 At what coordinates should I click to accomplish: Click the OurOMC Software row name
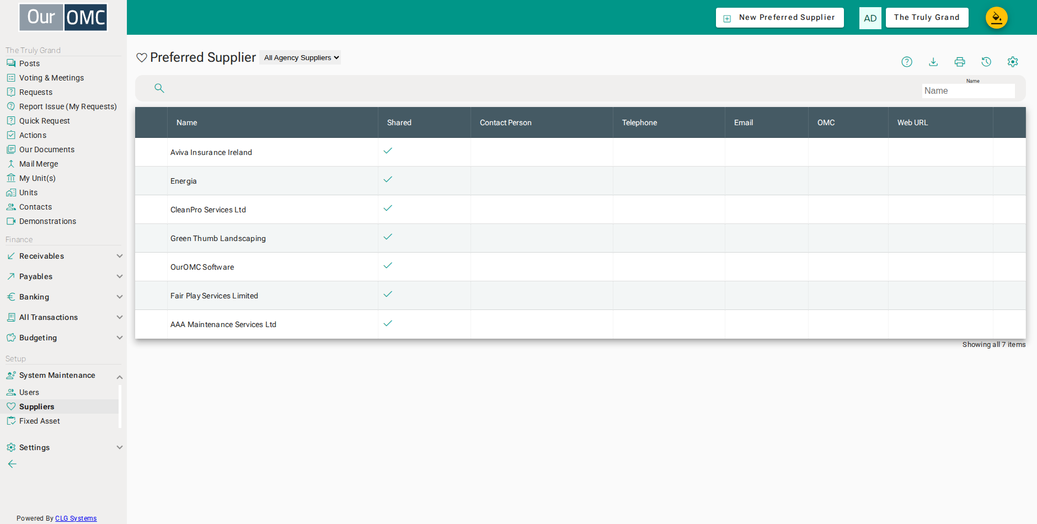[202, 267]
